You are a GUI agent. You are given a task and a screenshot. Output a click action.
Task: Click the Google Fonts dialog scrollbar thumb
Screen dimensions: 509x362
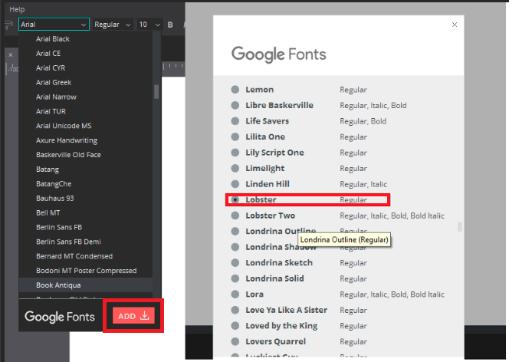459,227
